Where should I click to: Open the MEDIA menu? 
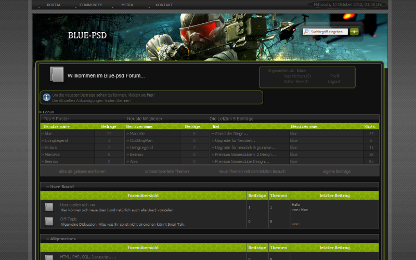click(127, 5)
